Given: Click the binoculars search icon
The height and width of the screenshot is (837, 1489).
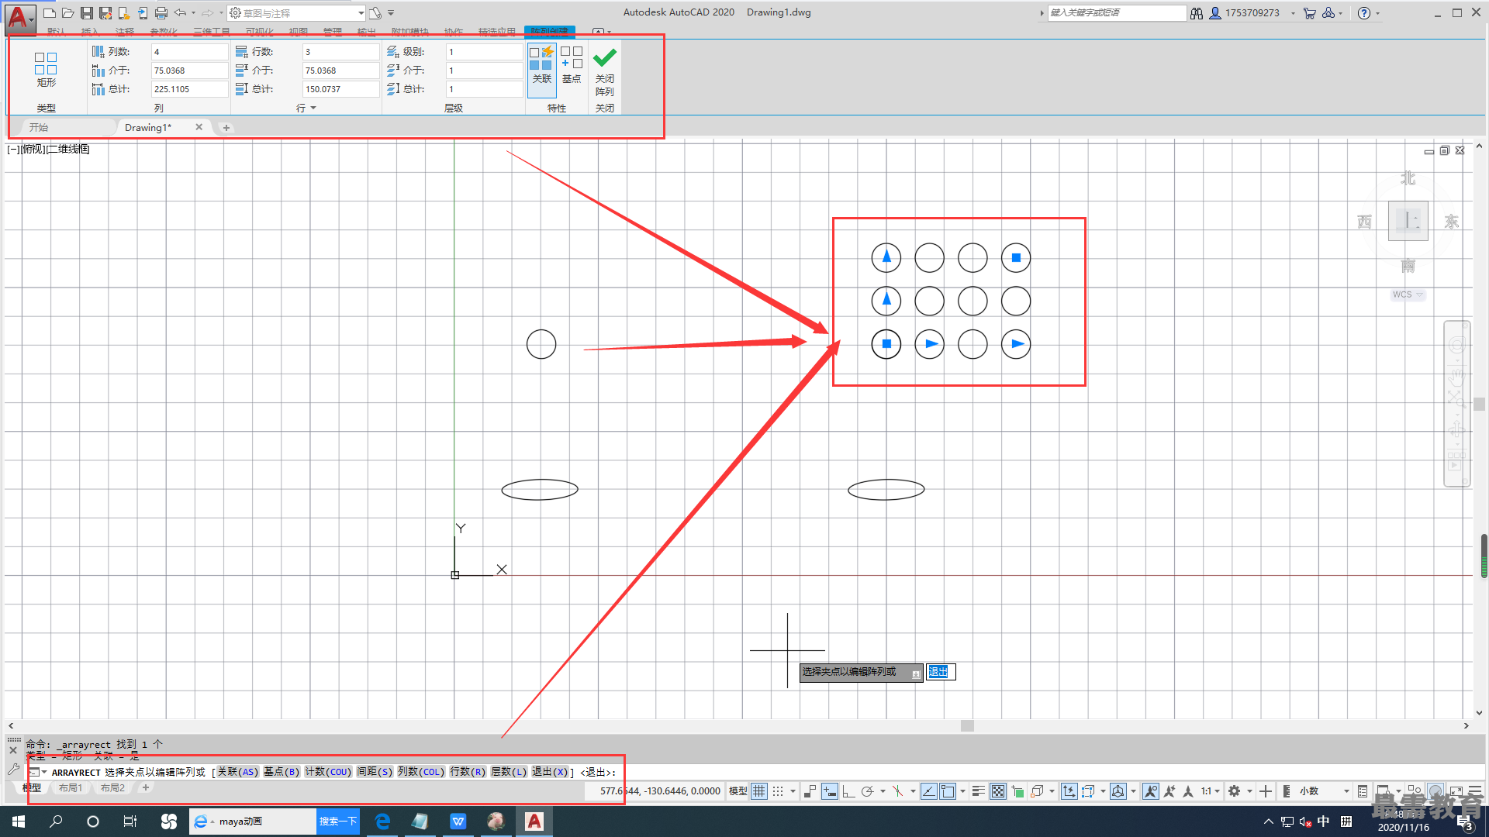Looking at the screenshot, I should pos(1197,13).
